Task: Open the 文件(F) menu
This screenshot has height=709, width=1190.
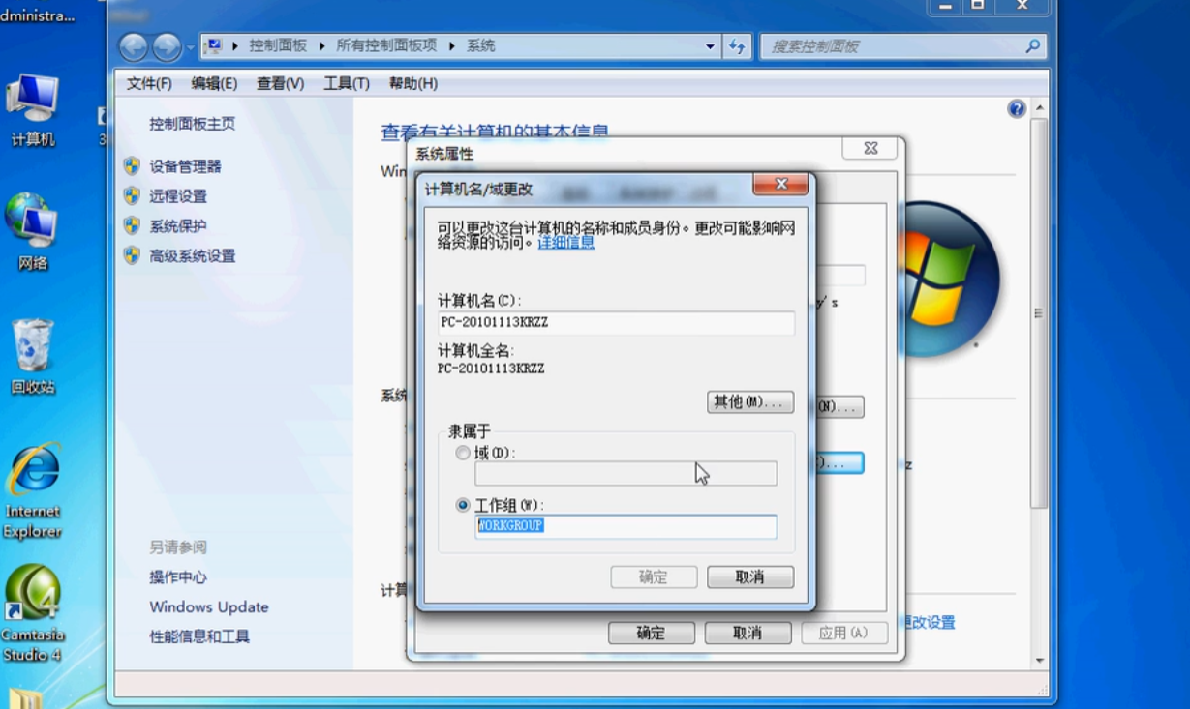Action: [x=149, y=84]
